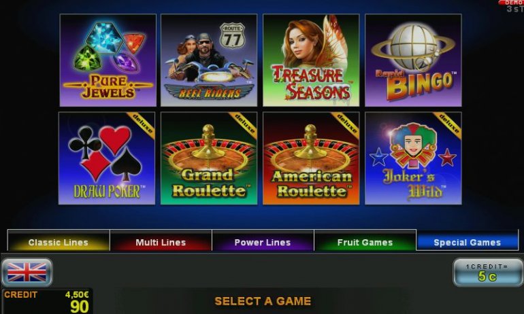
Task: Select the Treasure Seasons game tile
Action: (x=311, y=60)
